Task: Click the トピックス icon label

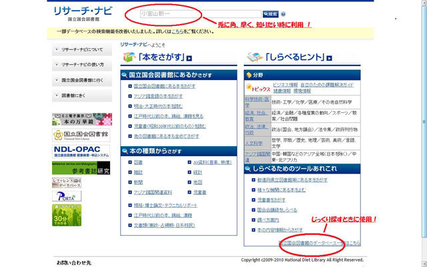Action: pos(258,88)
